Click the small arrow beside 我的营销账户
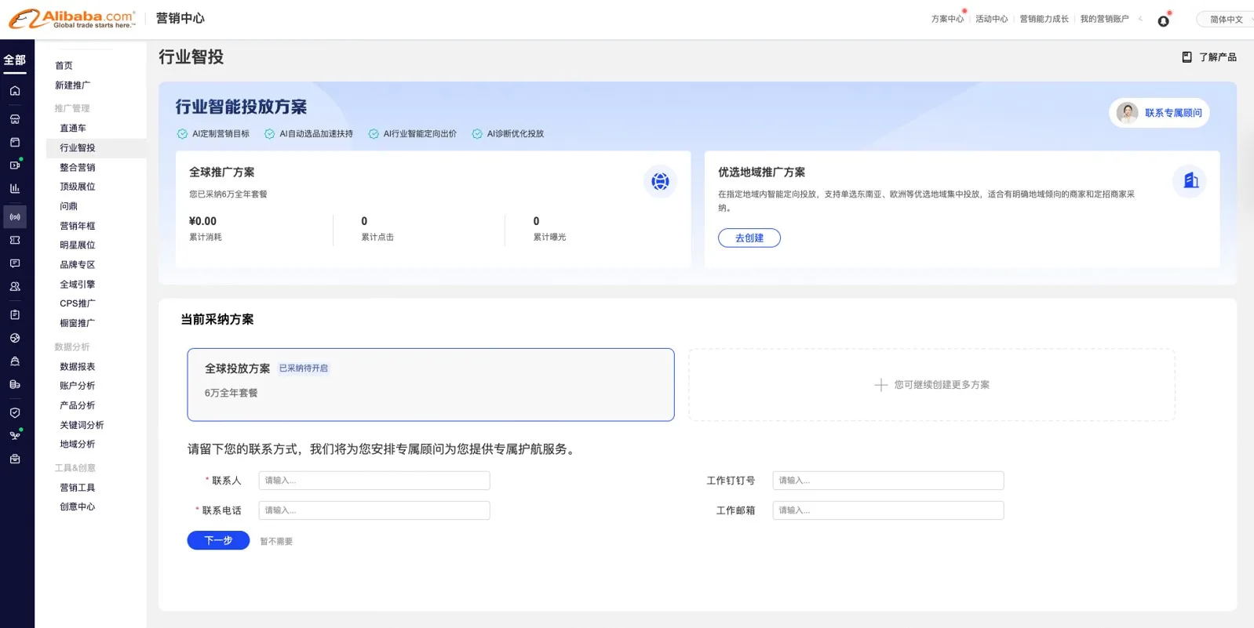The height and width of the screenshot is (628, 1254). click(1140, 19)
